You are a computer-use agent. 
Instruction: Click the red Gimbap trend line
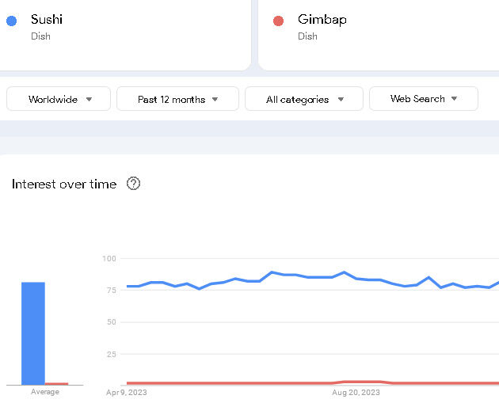[x=238, y=383]
